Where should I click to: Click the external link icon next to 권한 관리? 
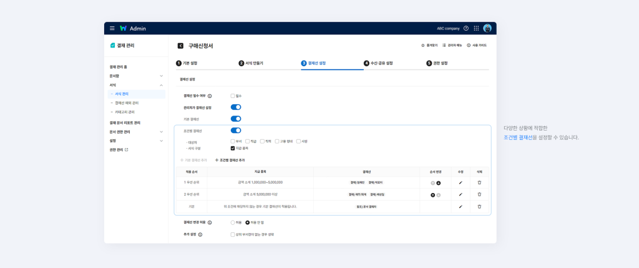click(126, 150)
